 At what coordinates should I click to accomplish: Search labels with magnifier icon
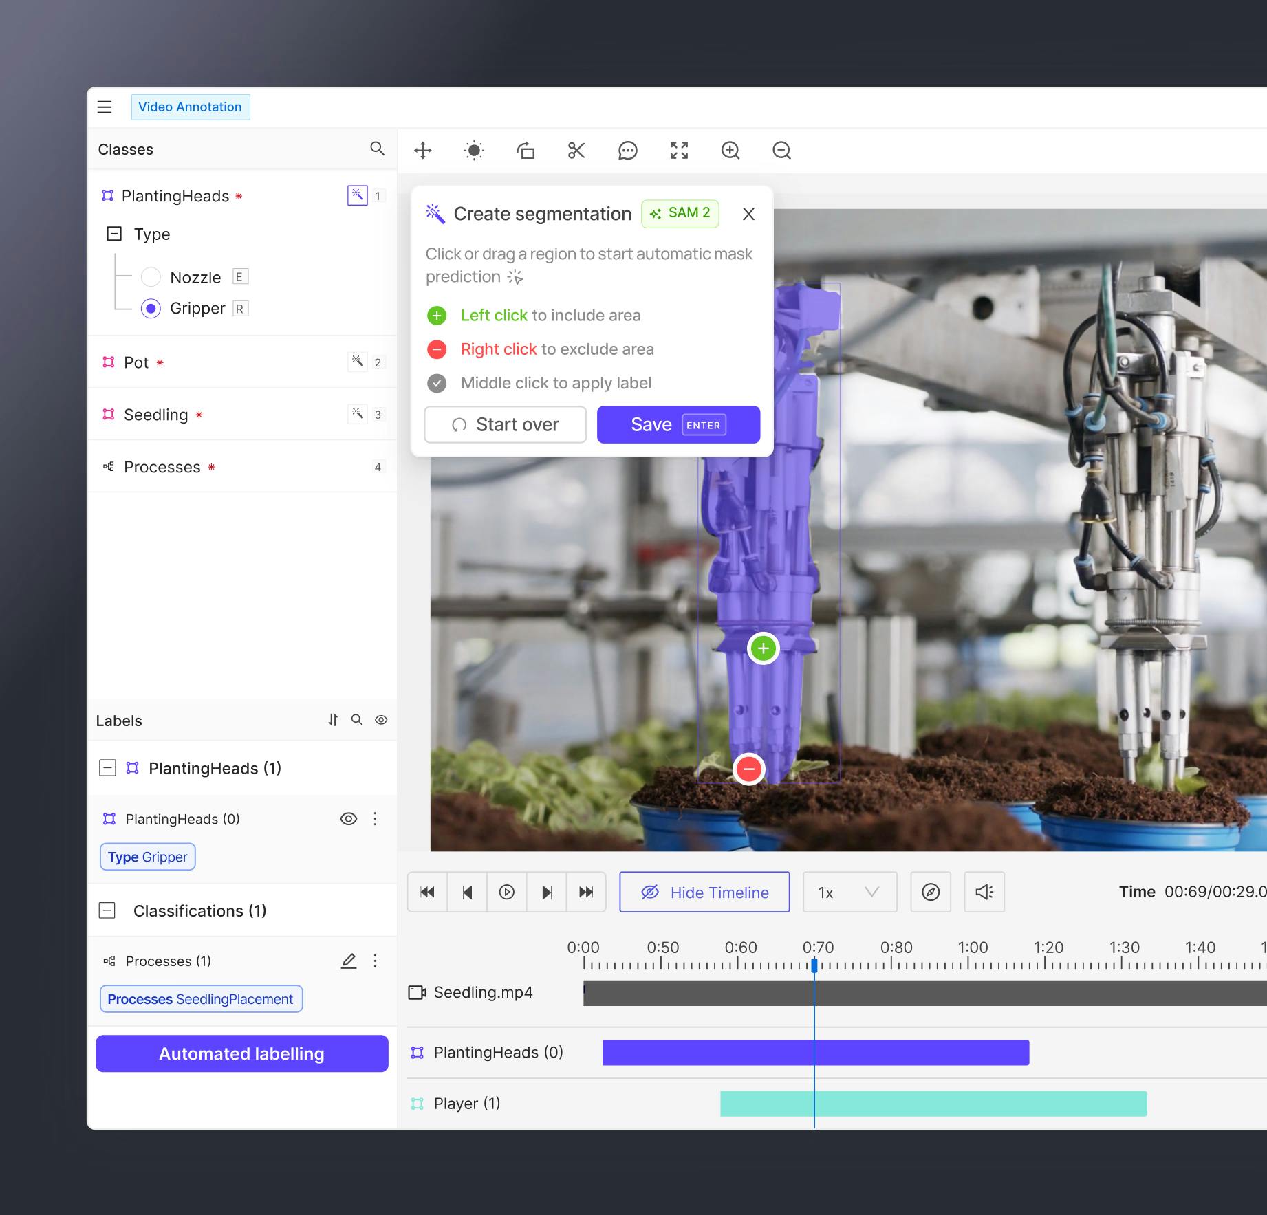point(357,720)
